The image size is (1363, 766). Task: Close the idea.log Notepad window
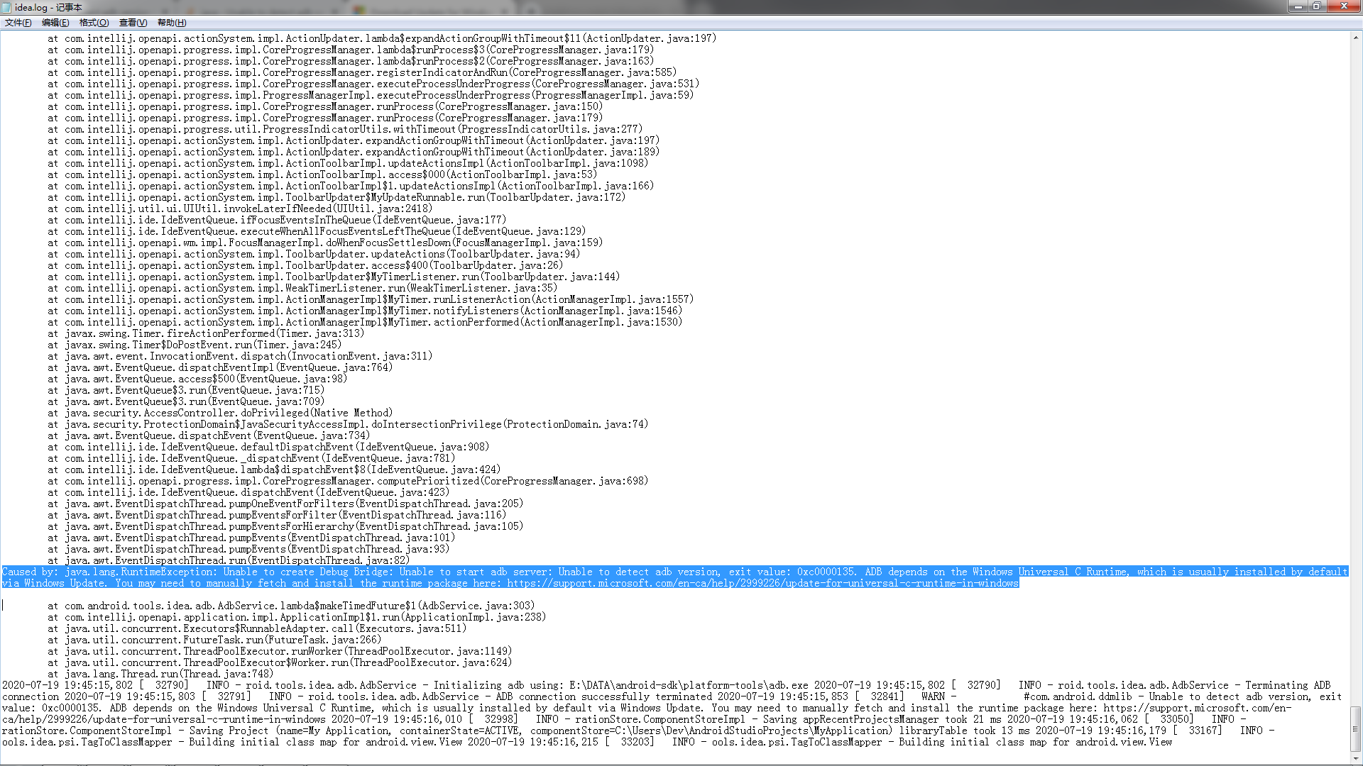tap(1343, 6)
